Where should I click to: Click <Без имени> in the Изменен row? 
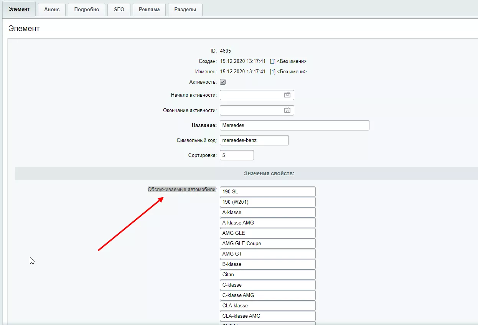tap(292, 71)
